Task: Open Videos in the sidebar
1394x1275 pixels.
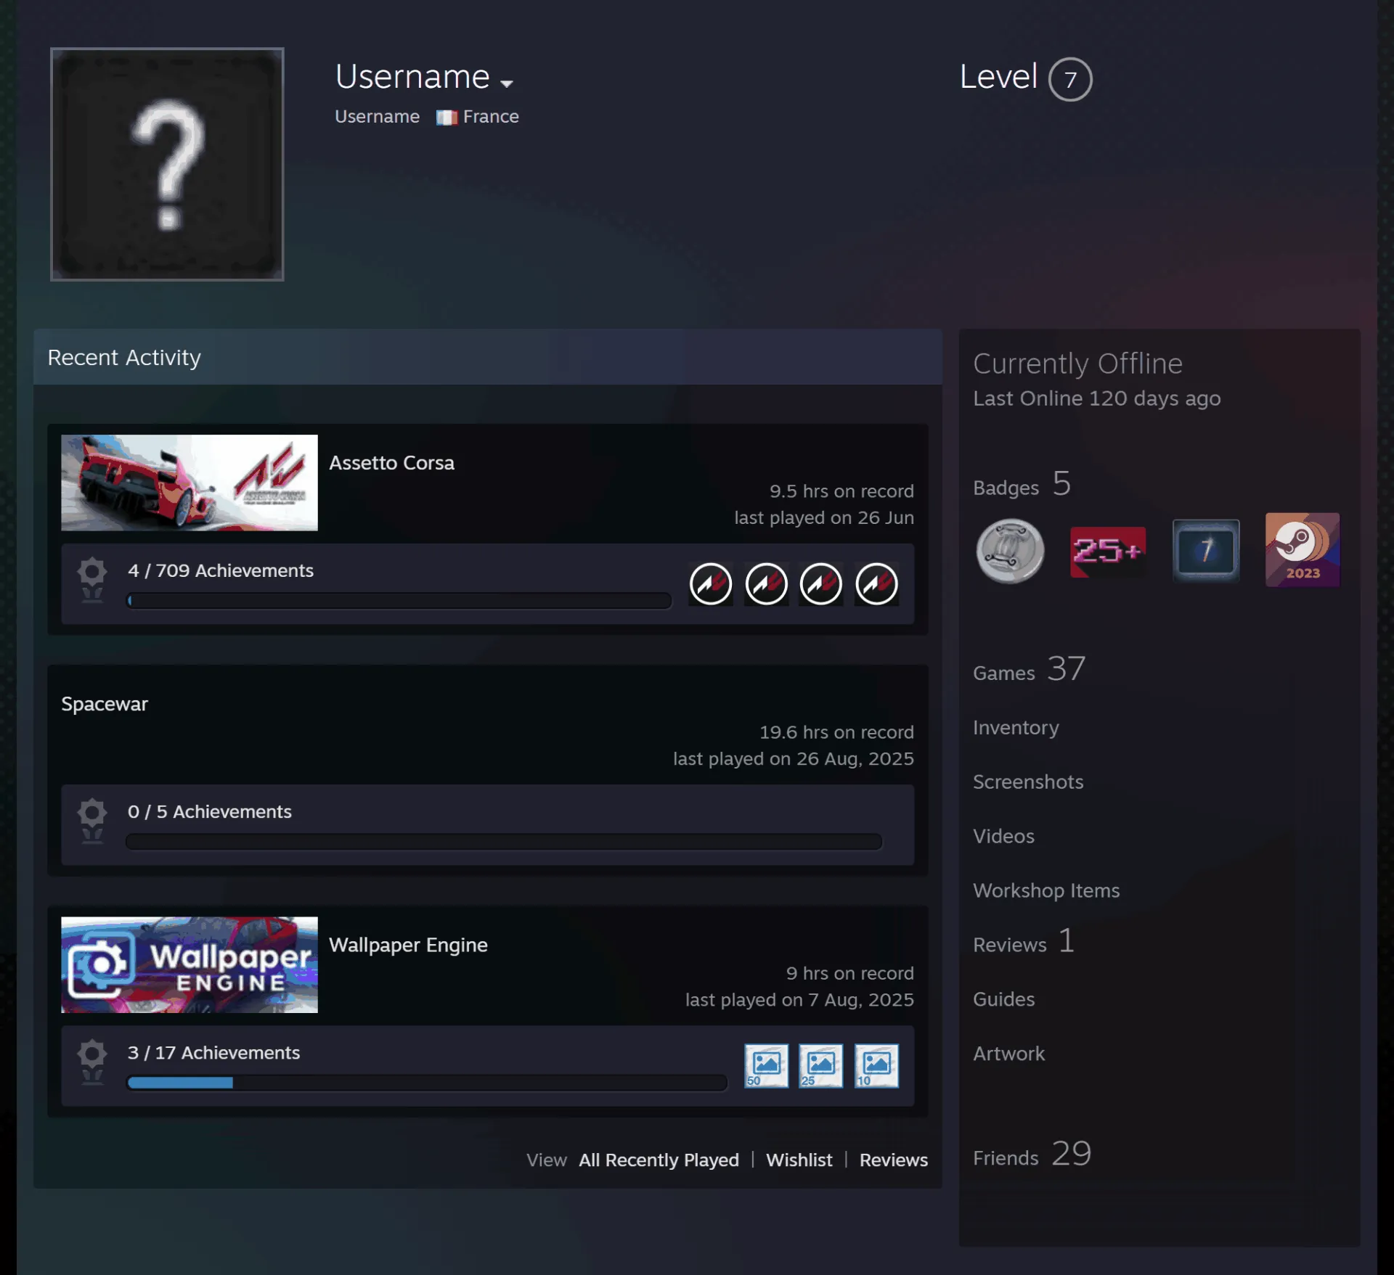Action: (x=1003, y=836)
